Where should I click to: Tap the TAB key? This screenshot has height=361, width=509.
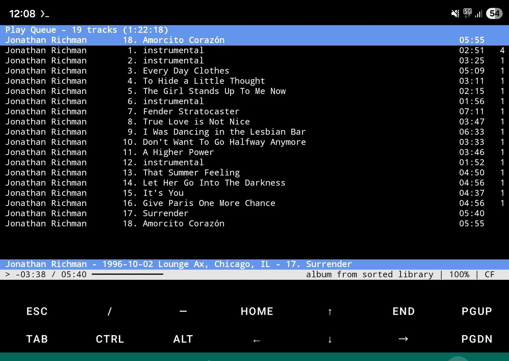coord(37,339)
